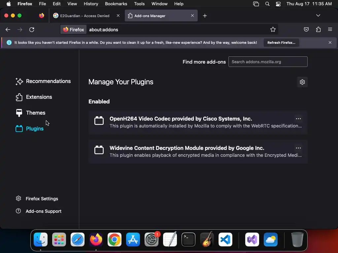Click the Widevine plugin icon
The image size is (338, 253).
point(99,150)
